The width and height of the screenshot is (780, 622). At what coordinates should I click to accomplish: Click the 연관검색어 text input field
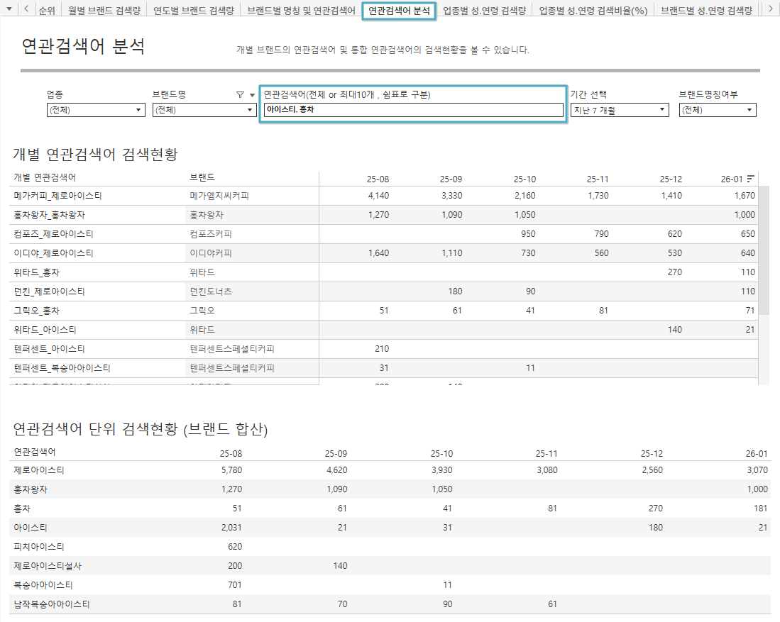coord(412,110)
